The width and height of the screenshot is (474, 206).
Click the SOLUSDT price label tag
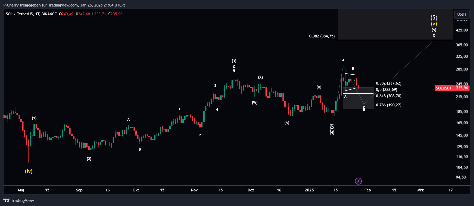click(444, 88)
